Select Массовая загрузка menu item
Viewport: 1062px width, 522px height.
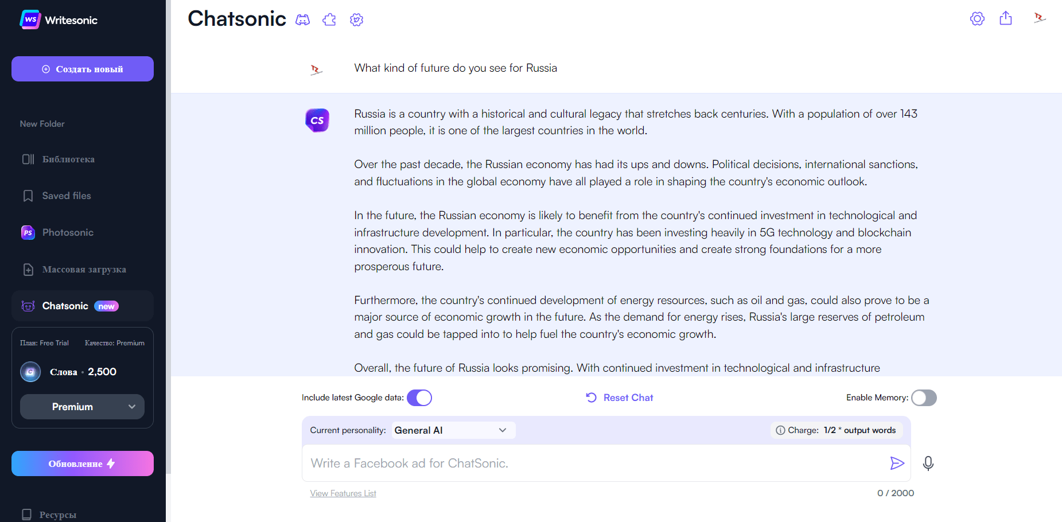pyautogui.click(x=84, y=270)
